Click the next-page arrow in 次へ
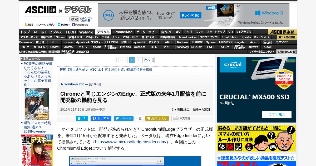This screenshot has width=316, height=166. pos(153,60)
